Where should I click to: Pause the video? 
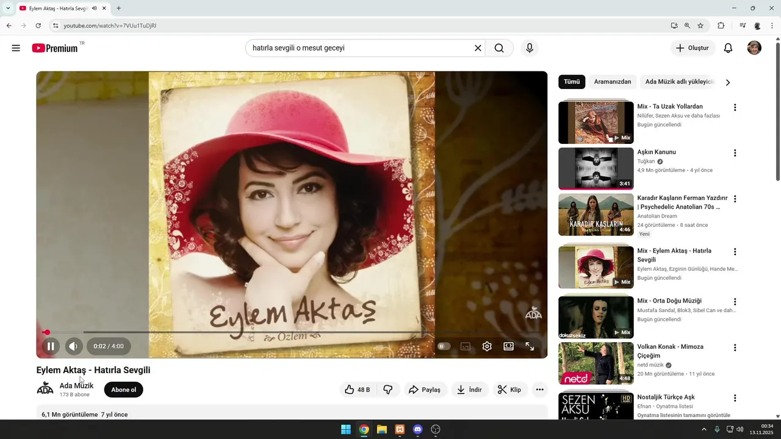(51, 346)
